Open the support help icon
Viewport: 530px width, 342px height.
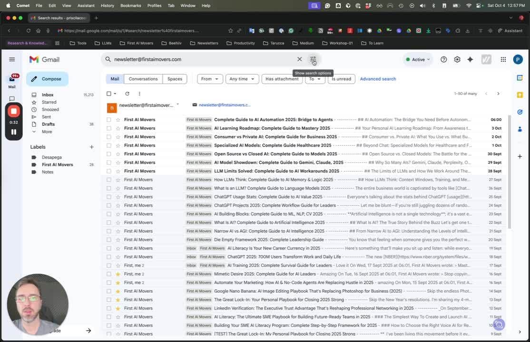[443, 59]
